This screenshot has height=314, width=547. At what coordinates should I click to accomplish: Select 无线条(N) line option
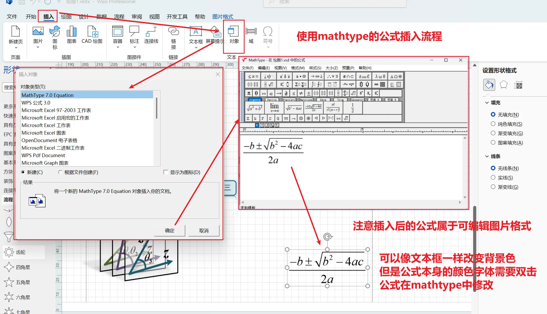[x=493, y=168]
